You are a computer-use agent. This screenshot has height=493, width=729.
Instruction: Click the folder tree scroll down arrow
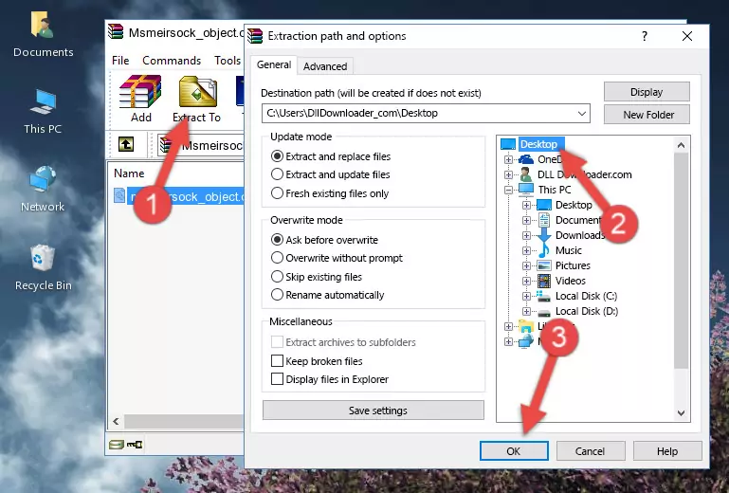tap(681, 413)
